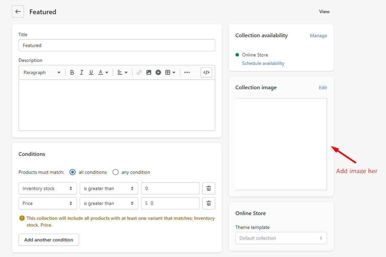Image resolution: width=386 pixels, height=257 pixels.
Task: Toggle bold formatting in description editor
Action: (72, 72)
